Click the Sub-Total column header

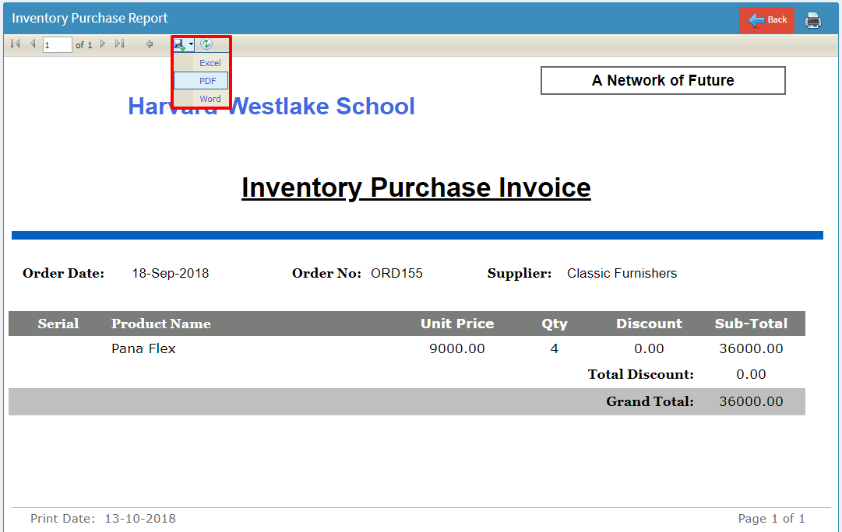[x=751, y=324]
